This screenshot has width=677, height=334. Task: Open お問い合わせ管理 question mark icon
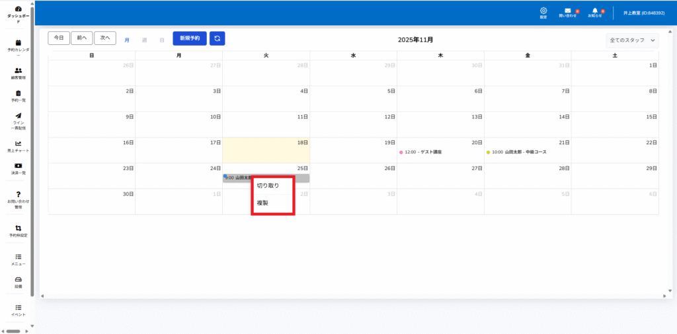point(19,194)
